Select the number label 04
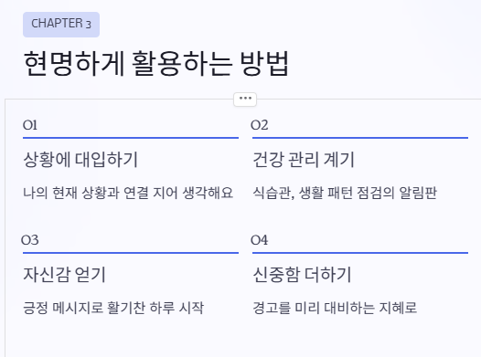The image size is (481, 357). (x=259, y=240)
